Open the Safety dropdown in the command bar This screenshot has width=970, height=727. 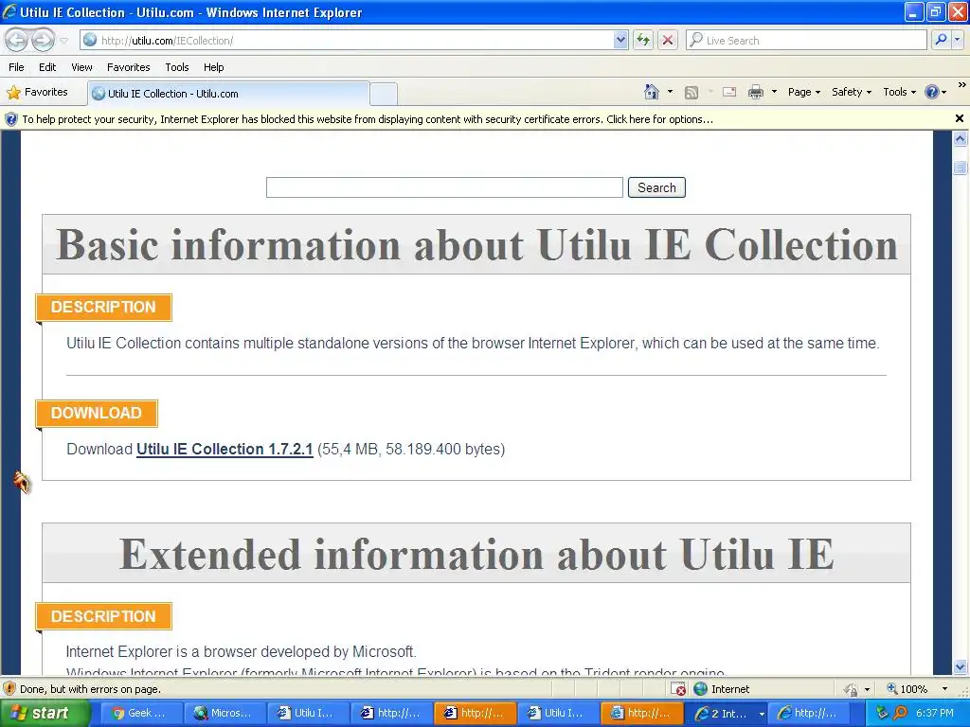(852, 92)
